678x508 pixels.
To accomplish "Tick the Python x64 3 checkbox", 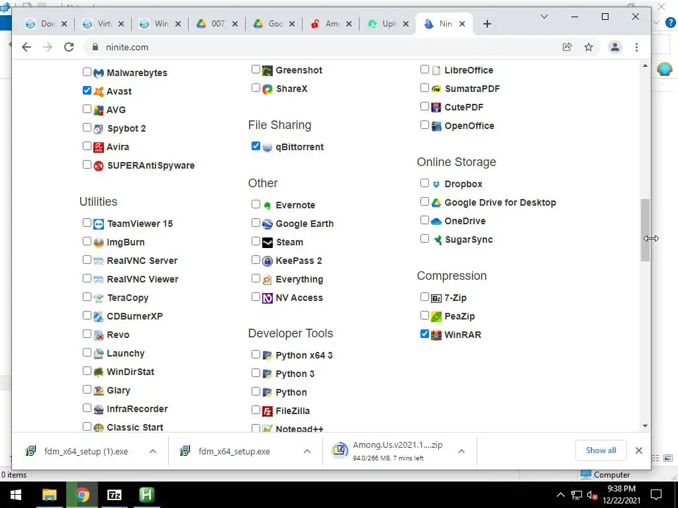I will click(256, 355).
